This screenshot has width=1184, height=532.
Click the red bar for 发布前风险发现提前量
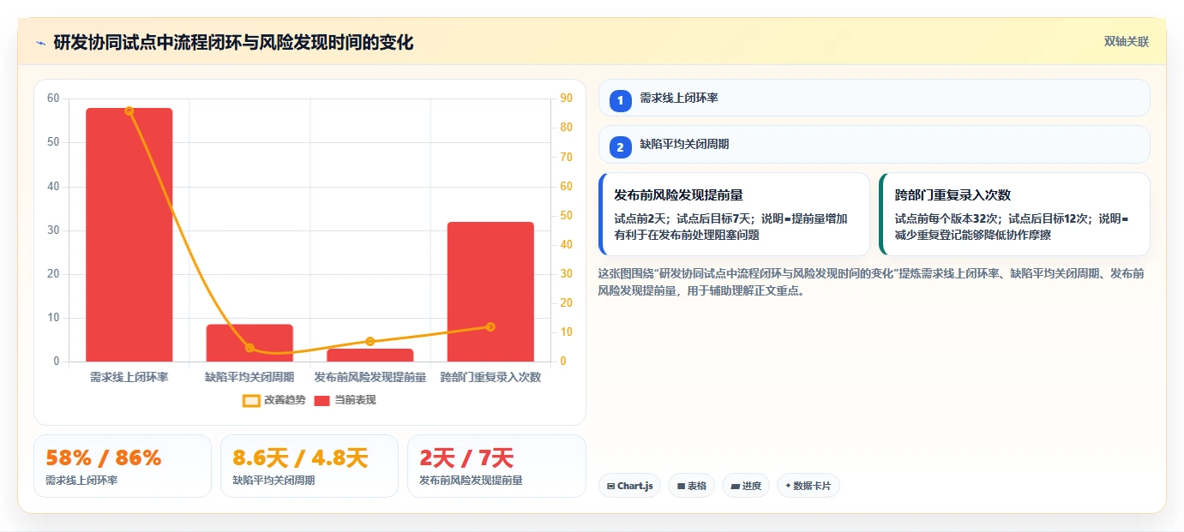[x=370, y=355]
